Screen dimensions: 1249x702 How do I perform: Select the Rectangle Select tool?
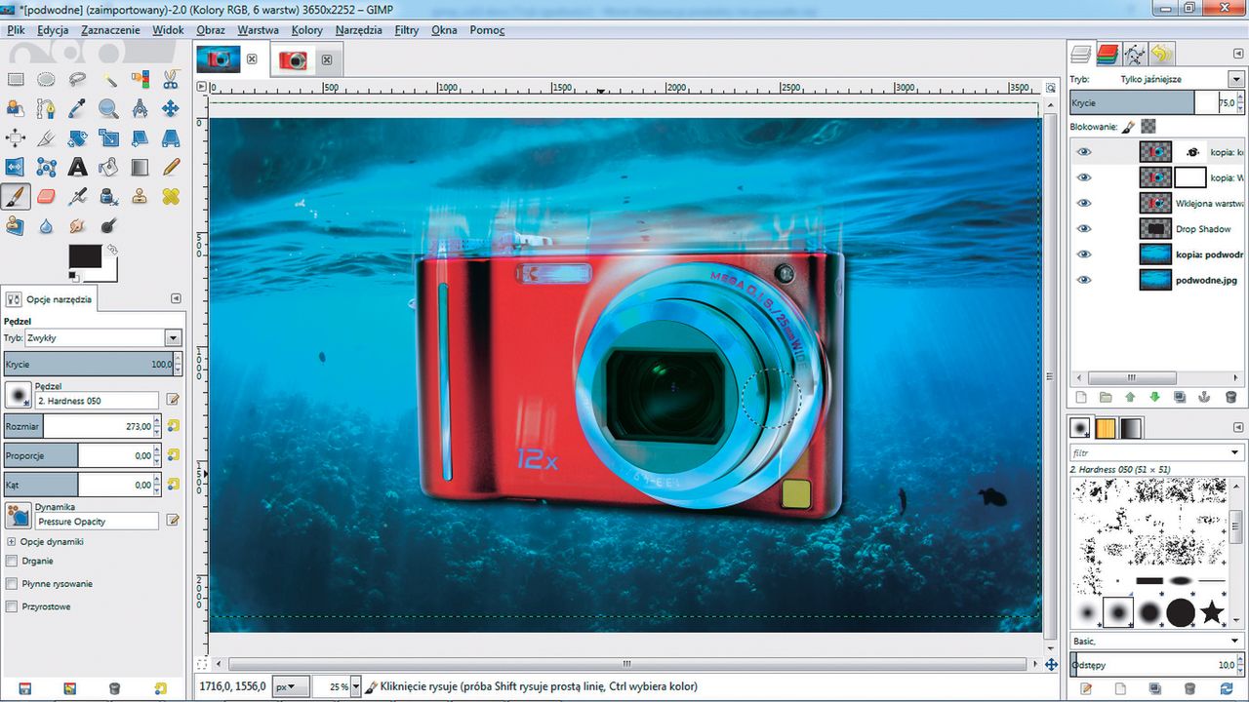pyautogui.click(x=15, y=79)
